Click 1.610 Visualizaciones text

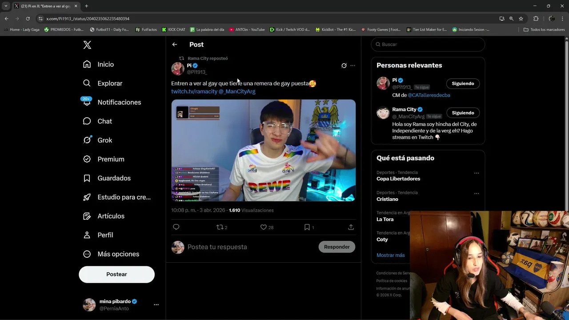coord(251,210)
